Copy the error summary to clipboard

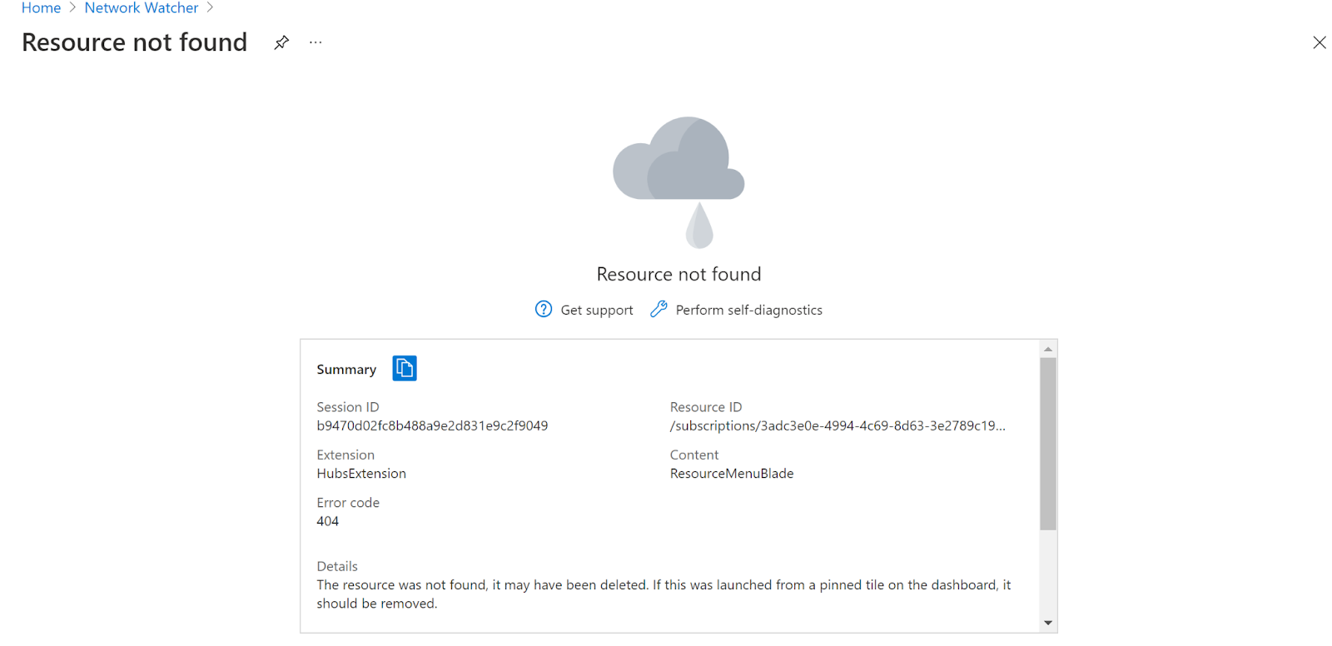click(405, 368)
